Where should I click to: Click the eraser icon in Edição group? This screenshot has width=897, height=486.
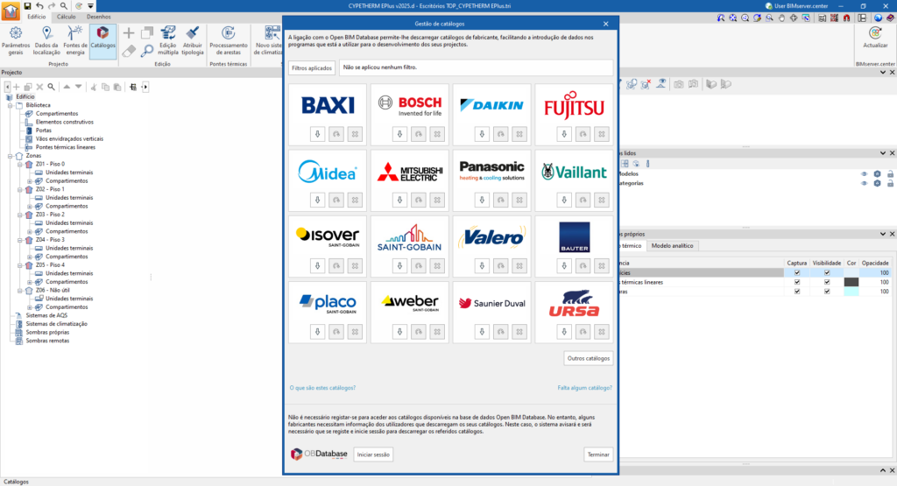(129, 51)
